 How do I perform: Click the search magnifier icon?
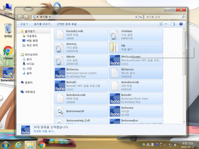pos(183,17)
